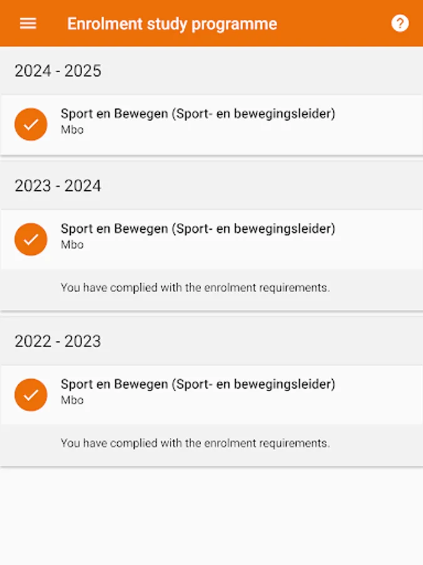Tap the compliance message under 2022 - 2023
423x565 pixels.
click(195, 443)
